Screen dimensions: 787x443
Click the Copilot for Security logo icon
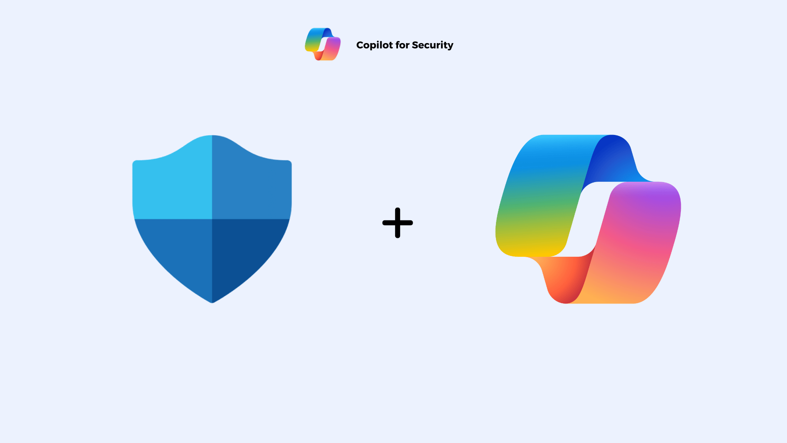(x=322, y=45)
